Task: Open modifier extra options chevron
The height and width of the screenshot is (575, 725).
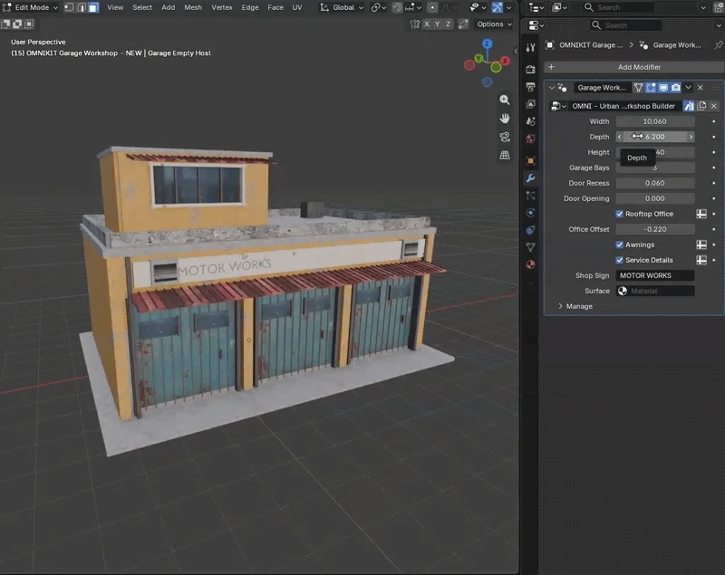Action: pyautogui.click(x=689, y=87)
